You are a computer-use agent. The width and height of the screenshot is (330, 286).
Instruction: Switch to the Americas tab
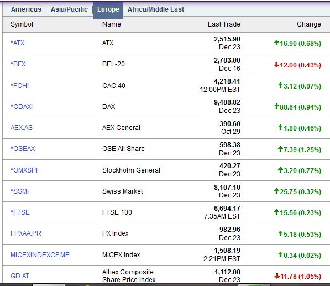click(x=26, y=9)
